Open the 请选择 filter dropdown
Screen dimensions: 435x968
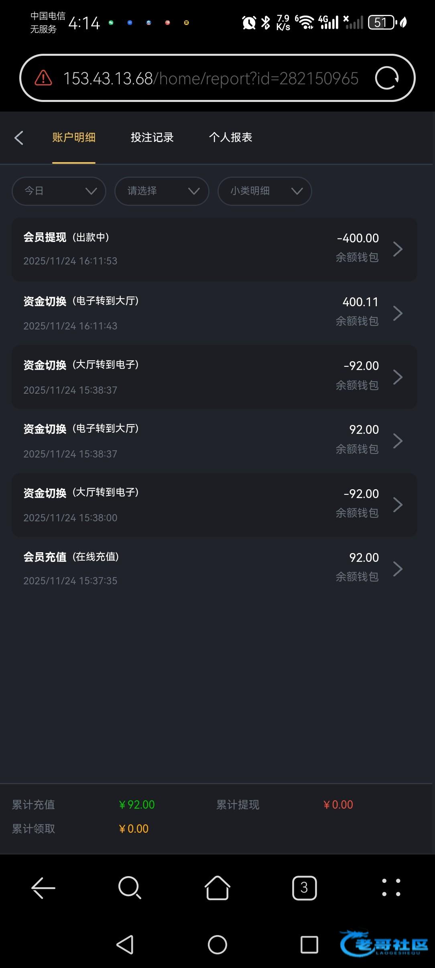coord(162,191)
